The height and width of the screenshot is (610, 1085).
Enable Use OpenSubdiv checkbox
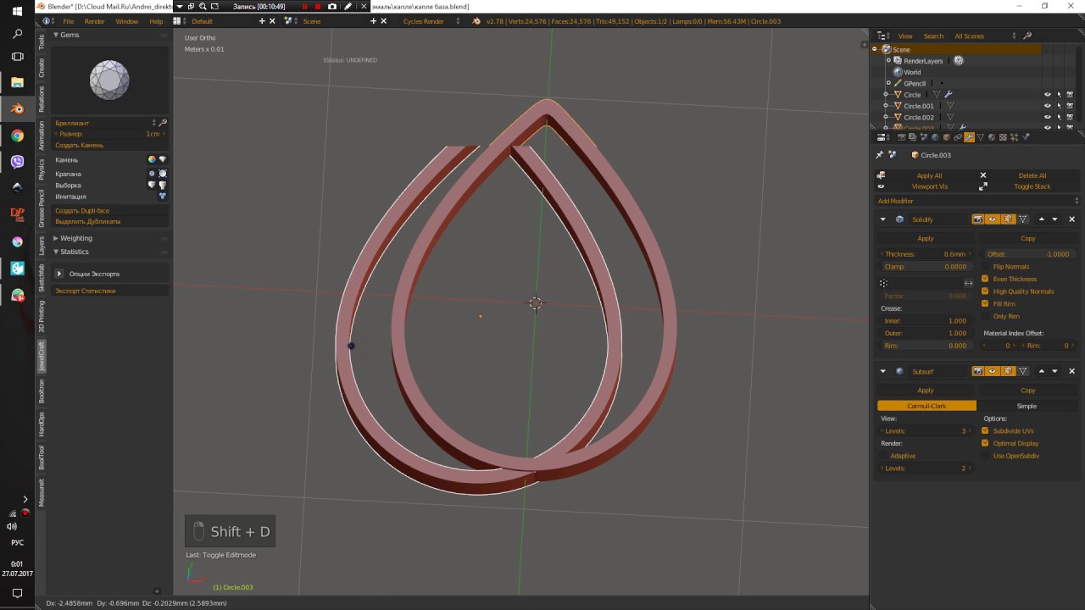pyautogui.click(x=986, y=456)
